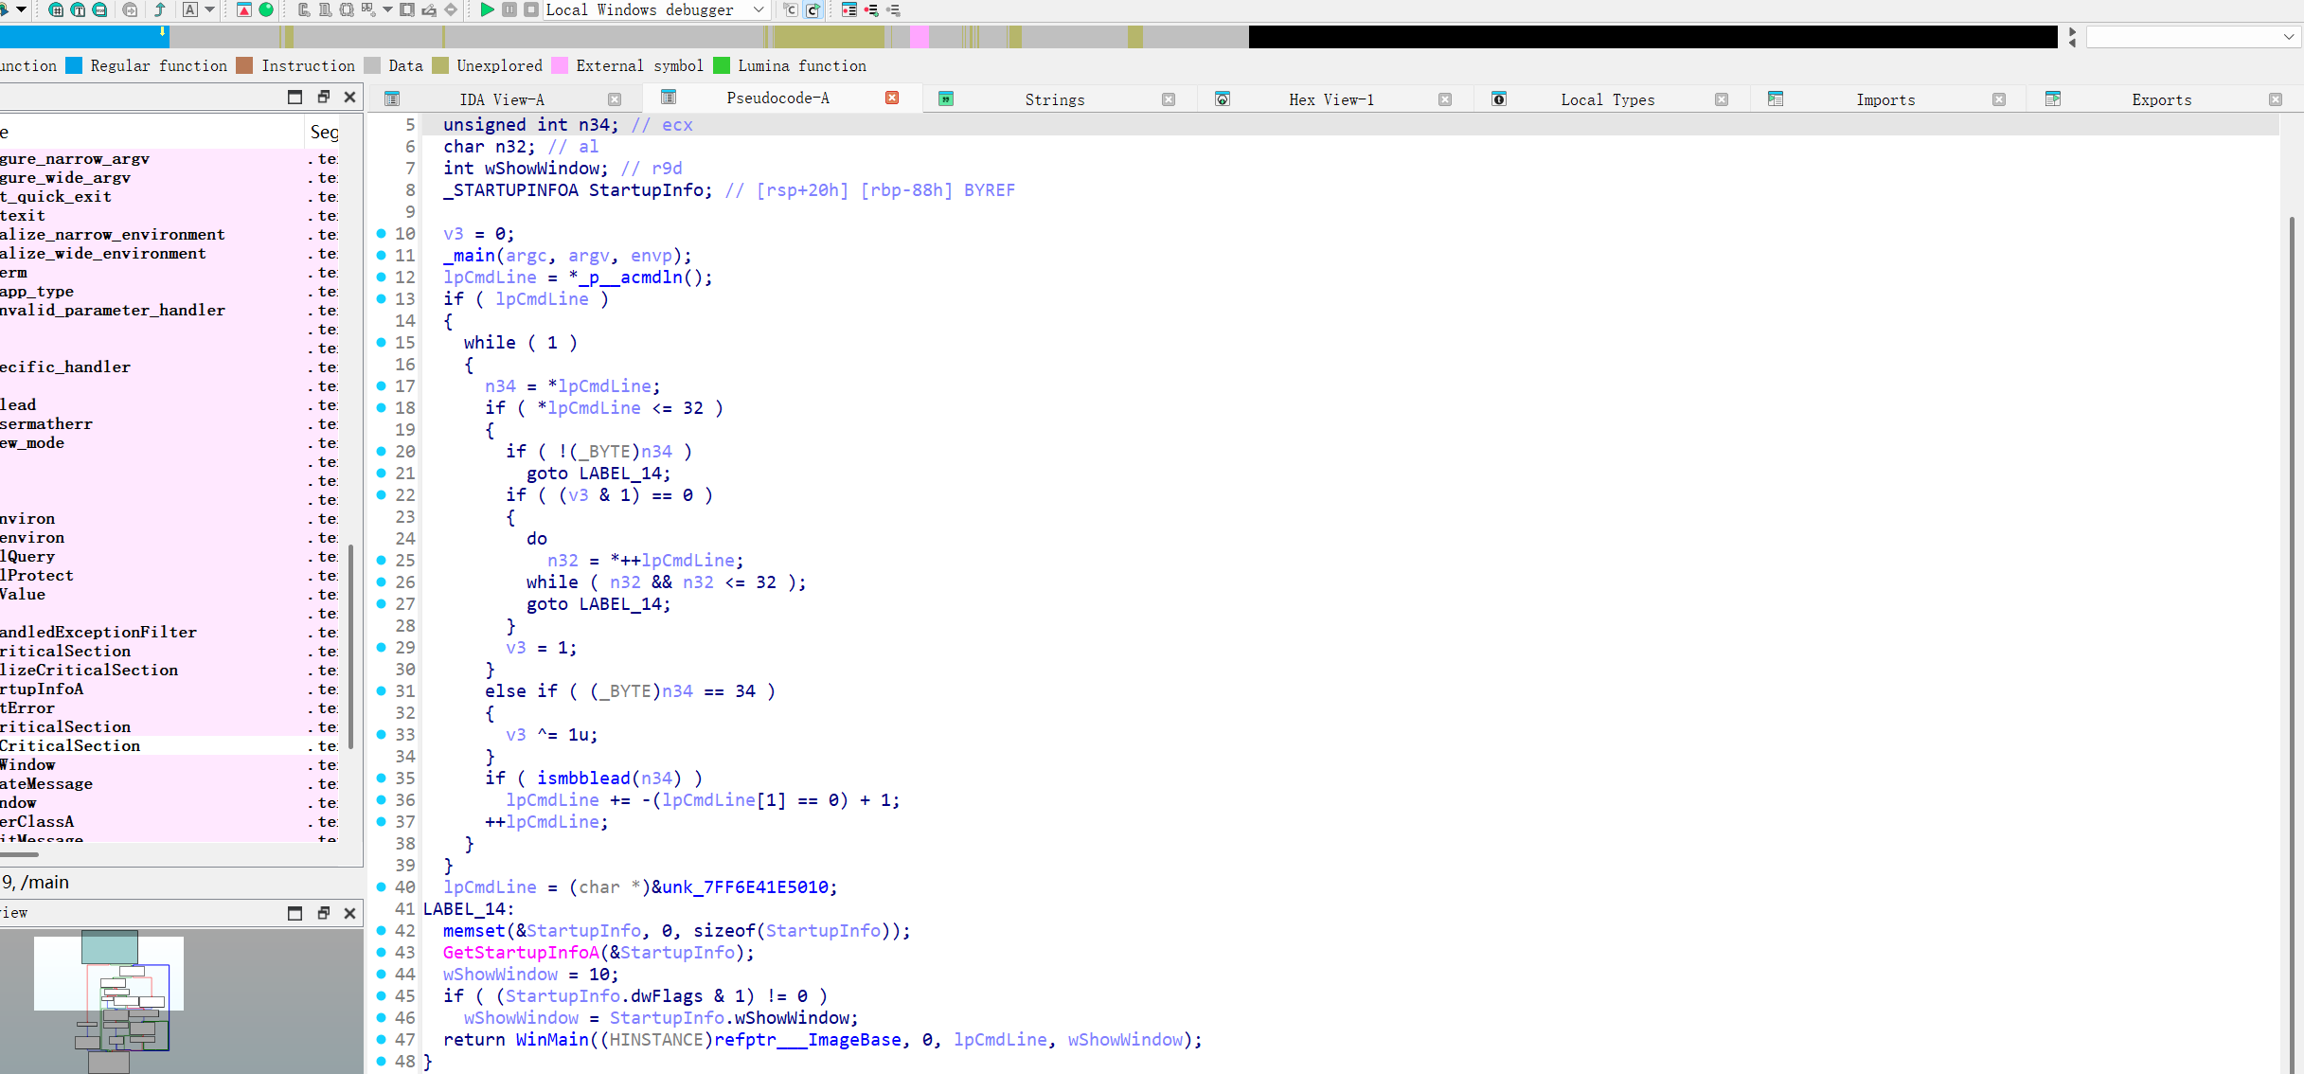
Task: Open the Local Windows debugger dropdown
Action: (759, 9)
